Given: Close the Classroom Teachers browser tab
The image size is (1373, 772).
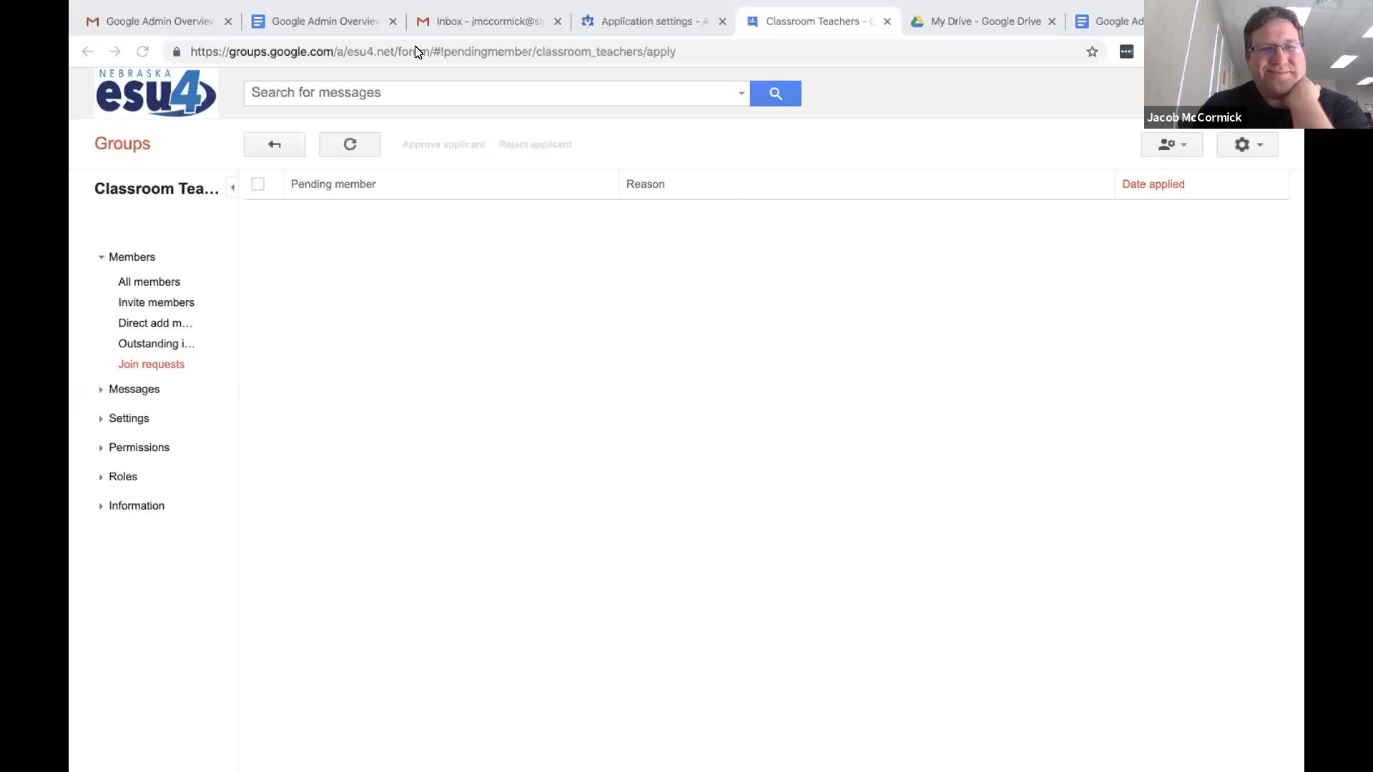Looking at the screenshot, I should coord(887,21).
